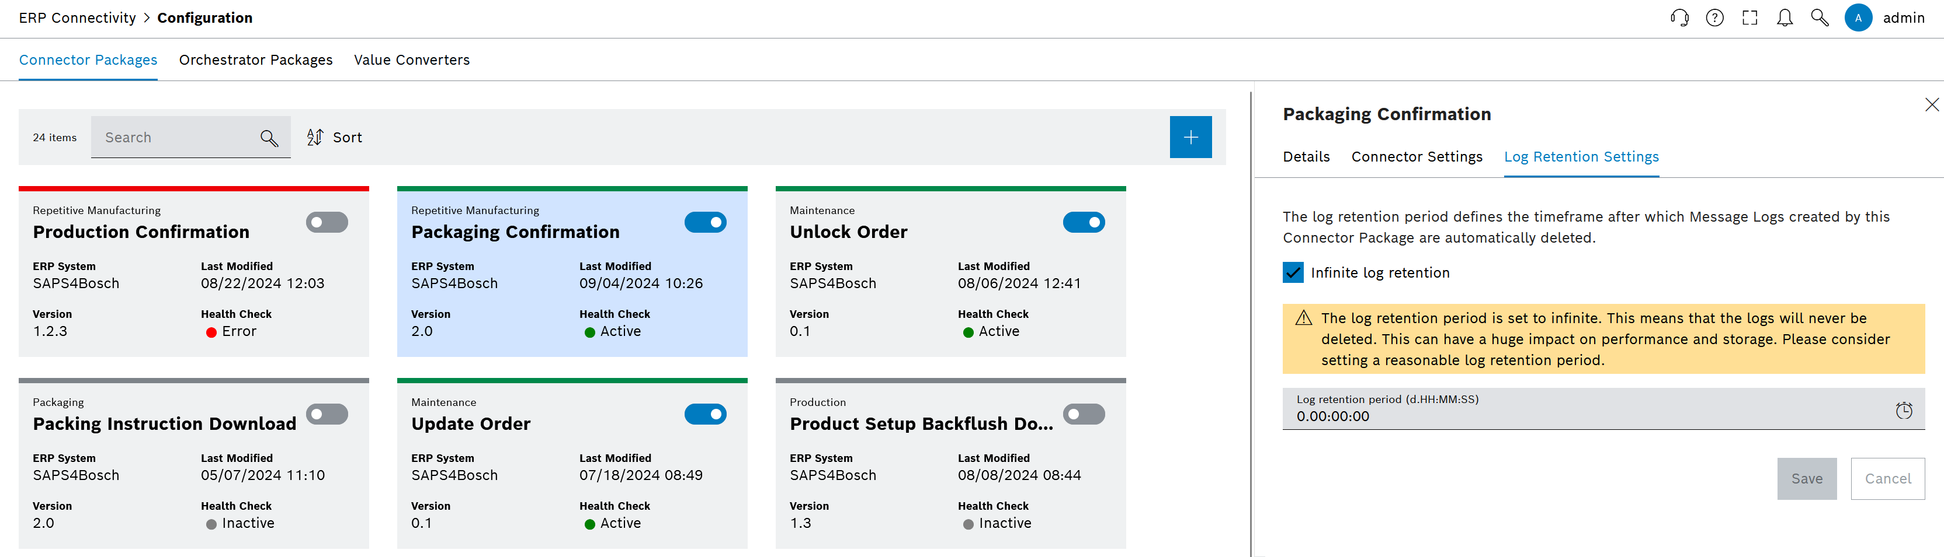1944x557 pixels.
Task: Enable the Production Confirmation toggle
Action: 327,222
